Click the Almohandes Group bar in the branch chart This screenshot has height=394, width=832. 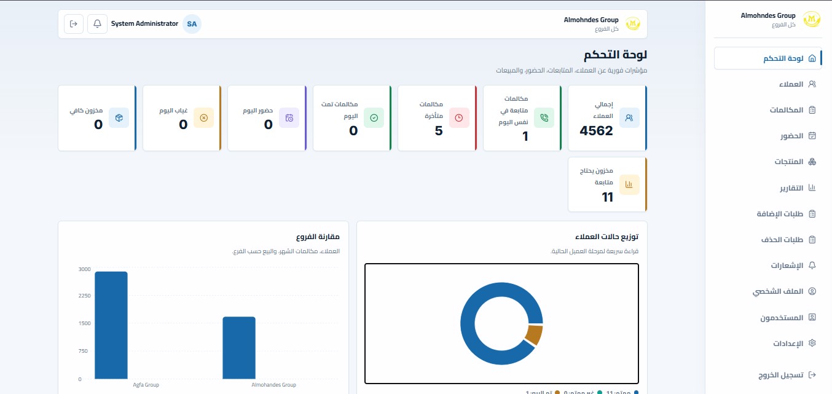coord(239,348)
